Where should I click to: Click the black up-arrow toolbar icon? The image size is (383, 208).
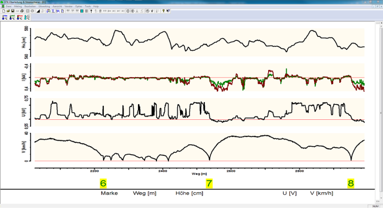91,11
